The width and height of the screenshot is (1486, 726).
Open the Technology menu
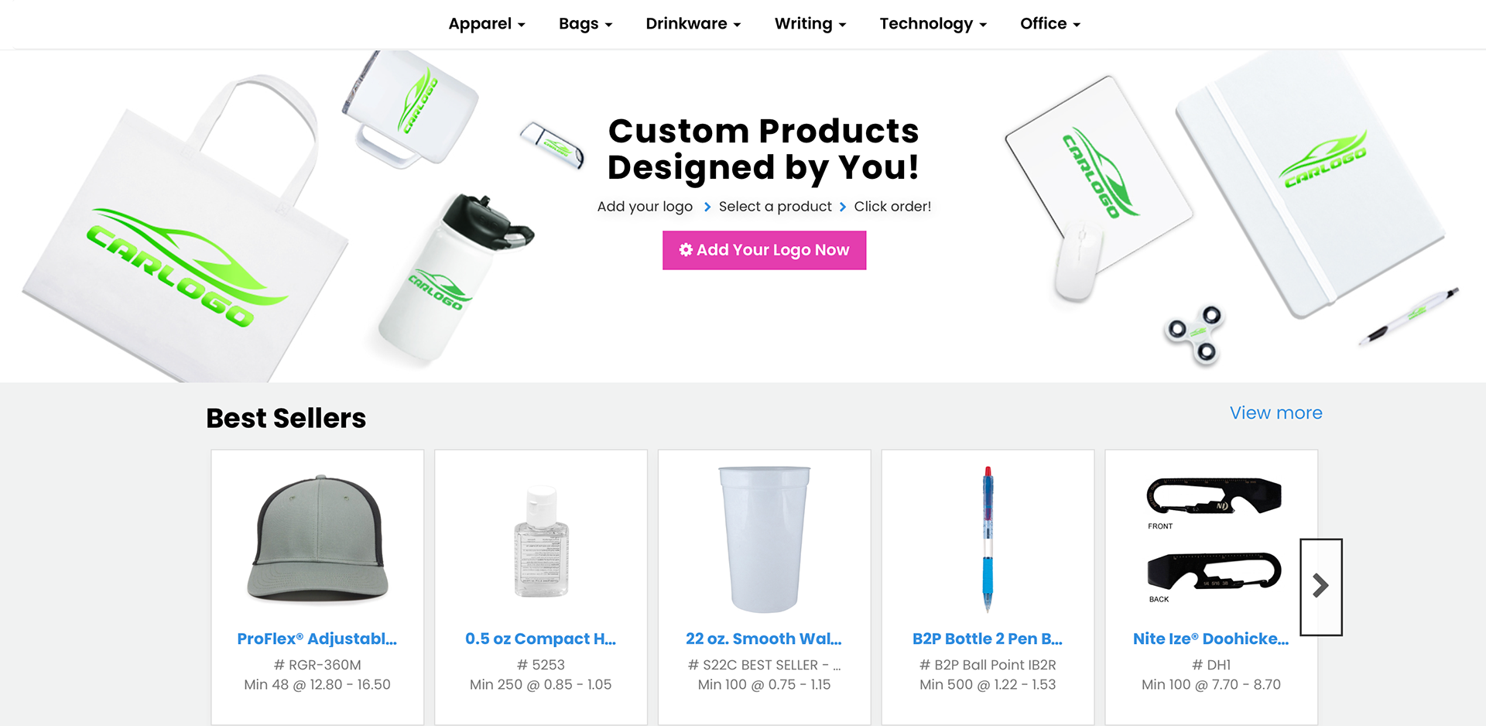click(x=933, y=24)
